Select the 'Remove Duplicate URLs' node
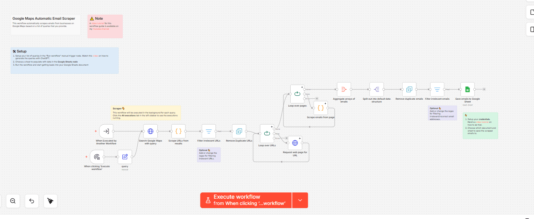The height and width of the screenshot is (219, 534). (x=239, y=131)
